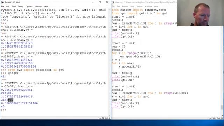This screenshot has width=224, height=126.
Task: Open the Options menu in ideas.py editor
Action: click(x=139, y=6)
